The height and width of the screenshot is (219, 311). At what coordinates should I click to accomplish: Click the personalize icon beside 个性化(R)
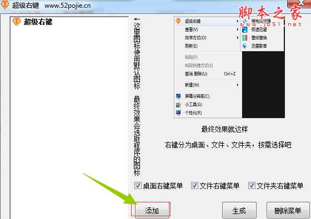click(178, 113)
